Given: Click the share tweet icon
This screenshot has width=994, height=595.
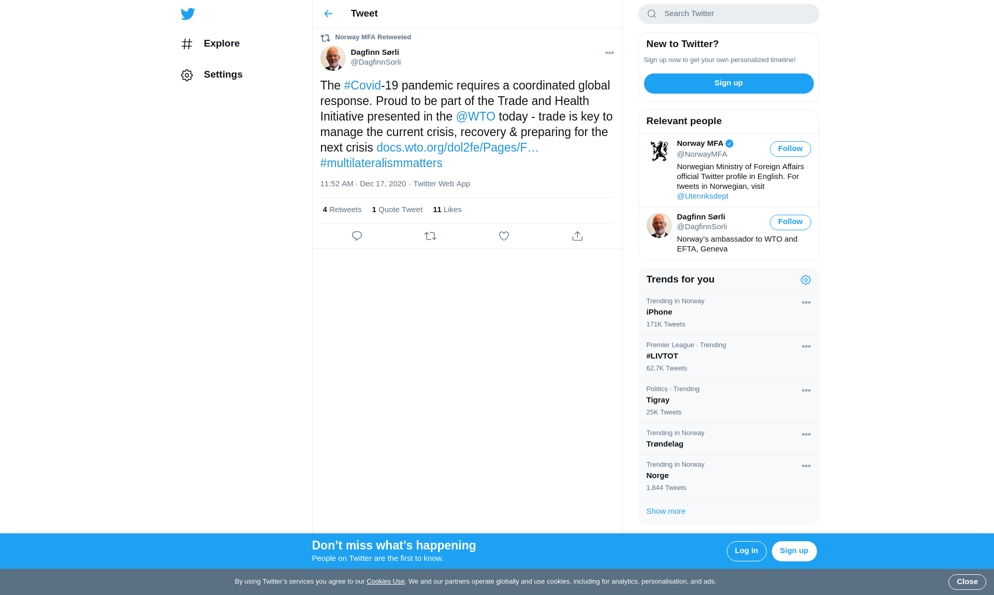Looking at the screenshot, I should pos(577,236).
